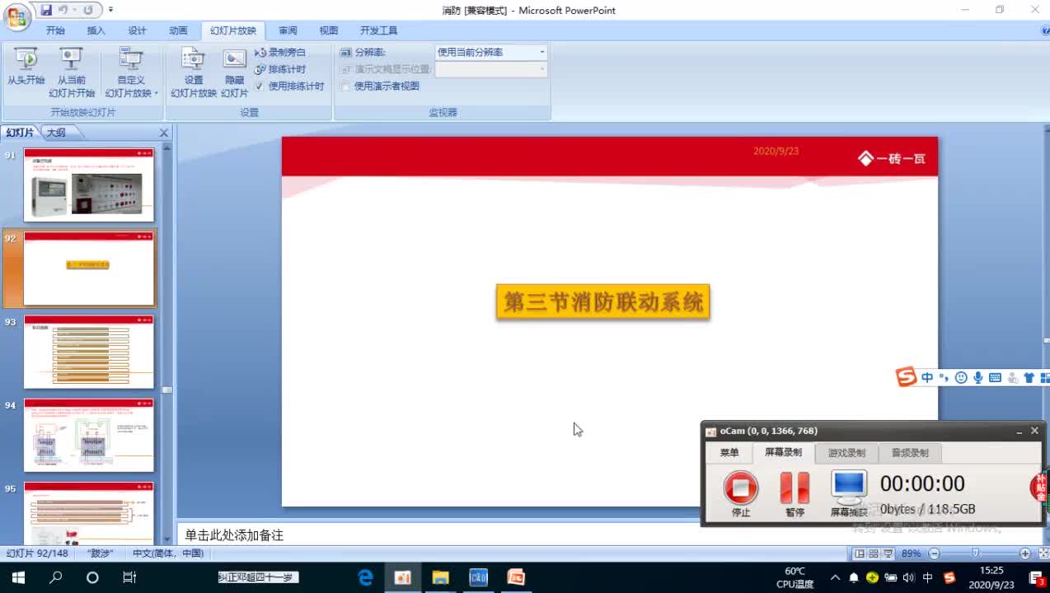1050x593 pixels.
Task: Select oCam 屏幕录制 tab
Action: pyautogui.click(x=783, y=453)
